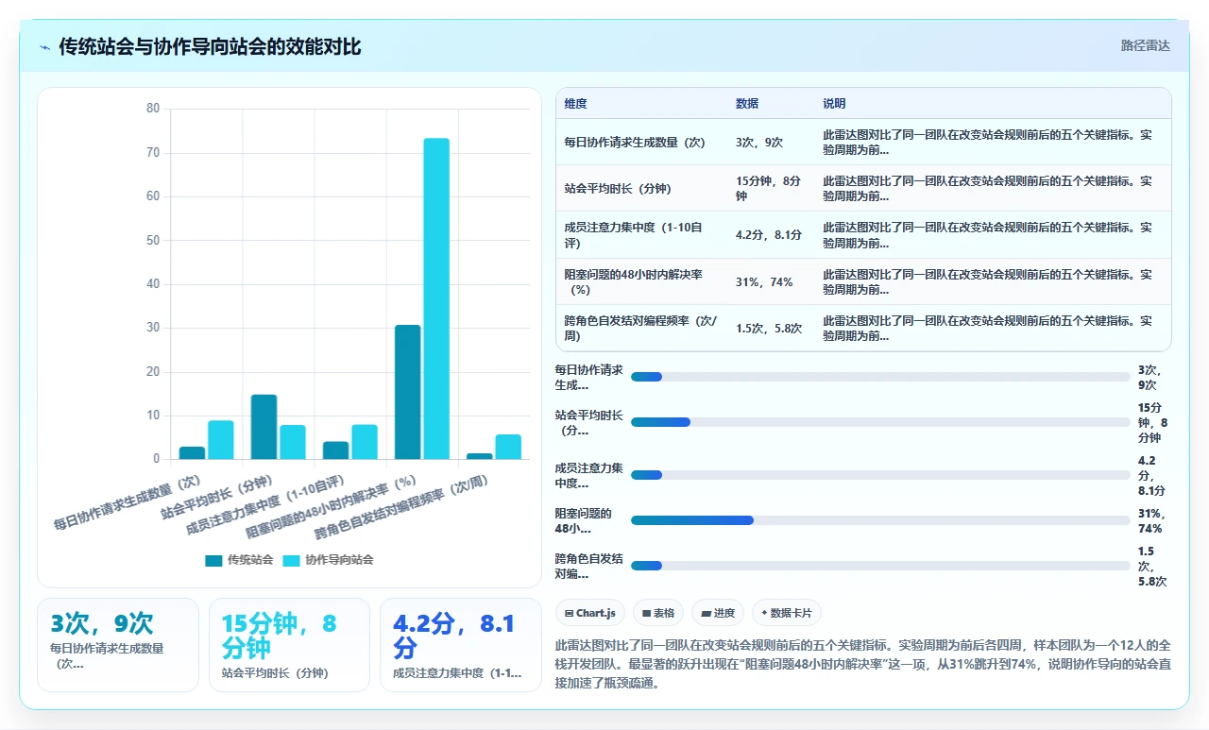The height and width of the screenshot is (730, 1209).
Task: Select the 站会平均时长 table row
Action: pos(863,188)
